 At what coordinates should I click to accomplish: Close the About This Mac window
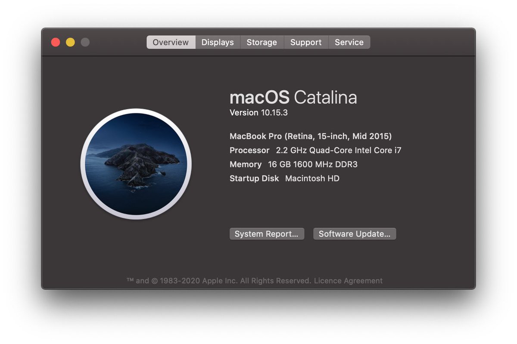click(56, 42)
